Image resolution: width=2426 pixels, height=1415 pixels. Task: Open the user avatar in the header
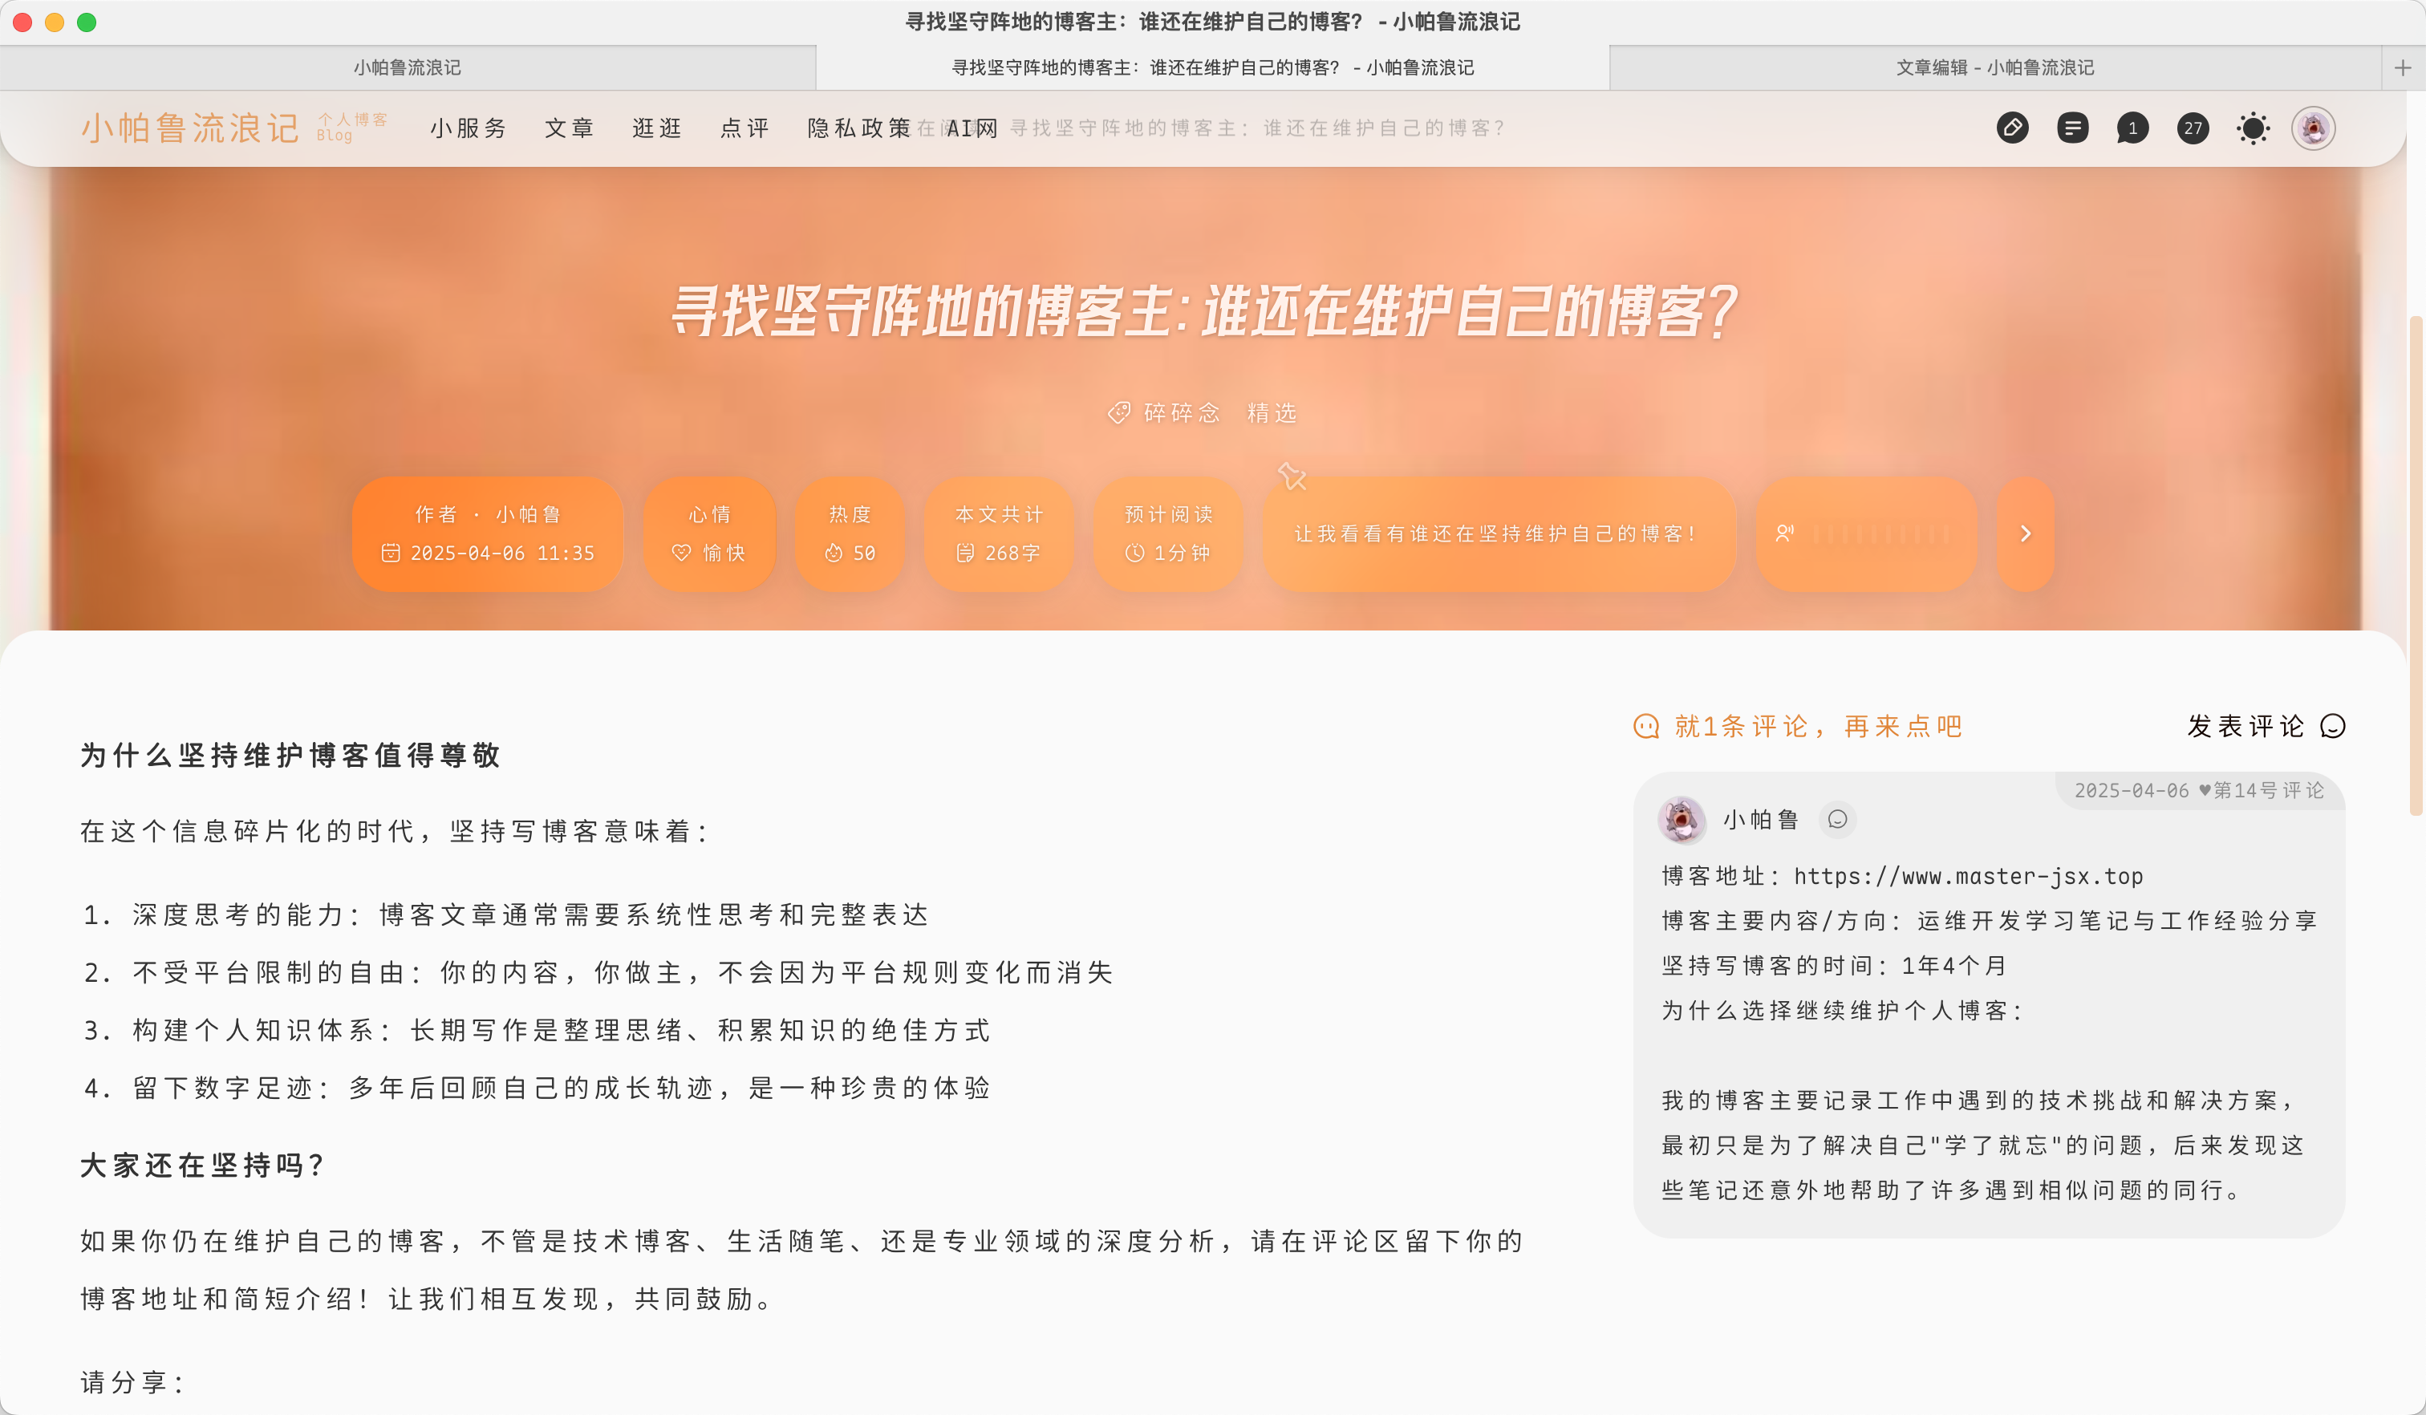point(2314,128)
